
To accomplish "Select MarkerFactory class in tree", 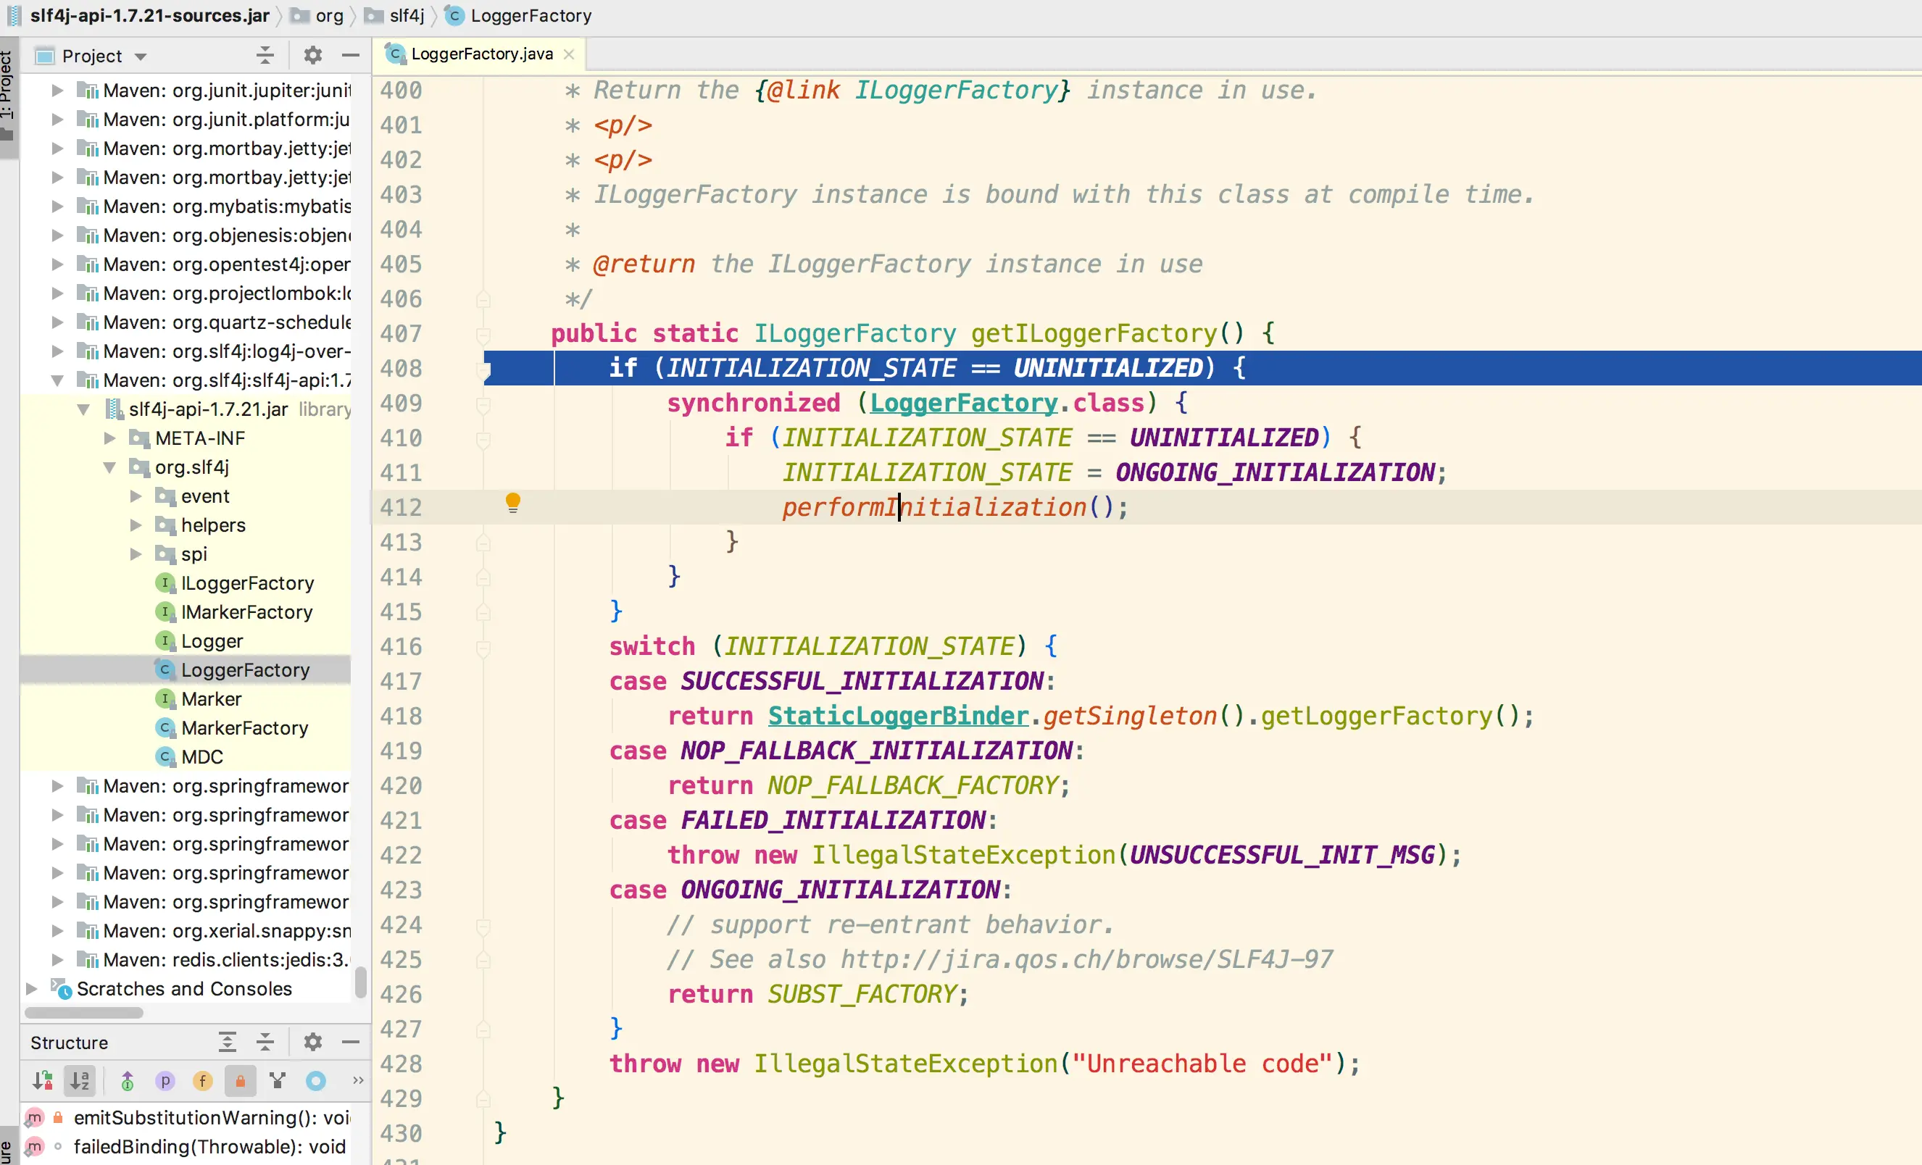I will tap(244, 727).
